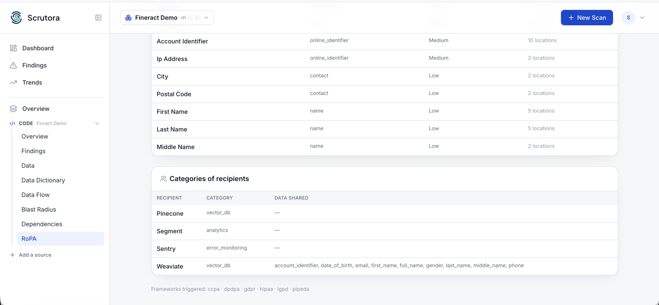Click the DATA SHARED column header
659x305 pixels.
pos(291,198)
